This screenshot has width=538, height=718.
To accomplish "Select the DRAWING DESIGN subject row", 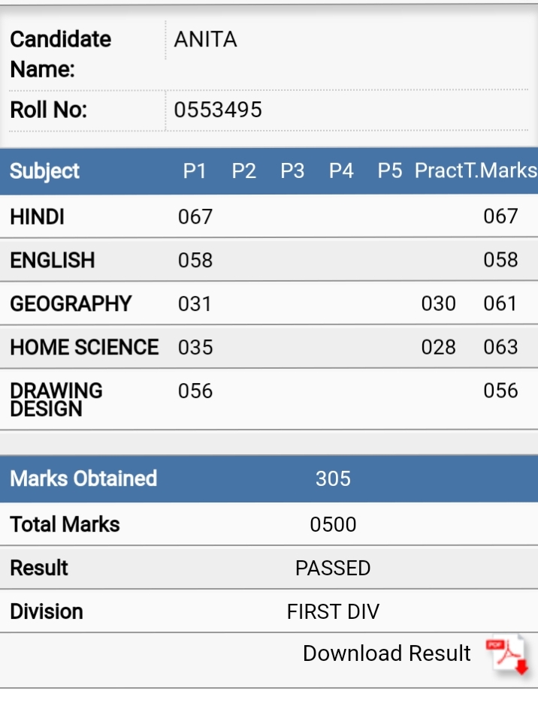I will 269,400.
